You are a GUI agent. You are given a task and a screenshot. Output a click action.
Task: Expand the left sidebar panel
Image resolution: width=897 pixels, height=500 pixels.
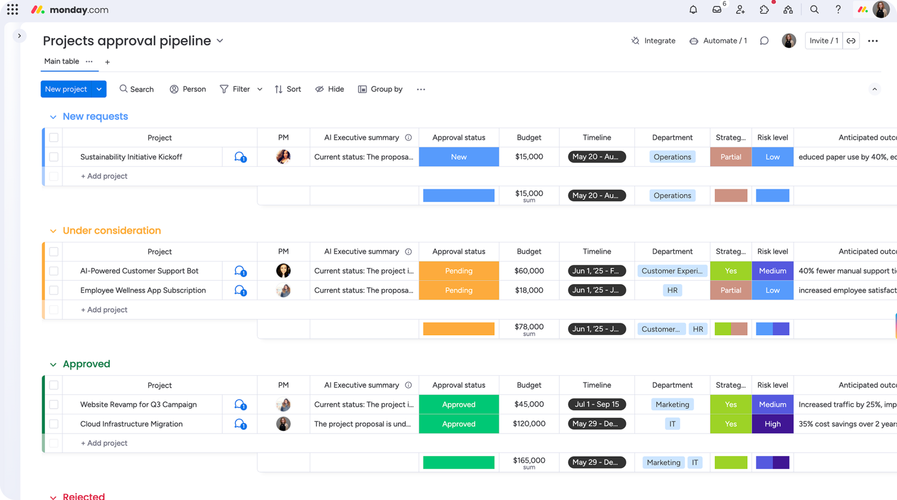point(20,36)
